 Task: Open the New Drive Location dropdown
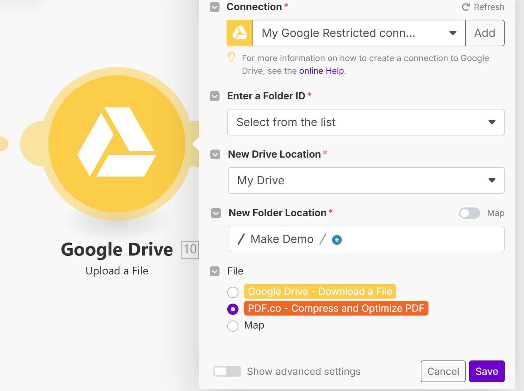coord(366,180)
